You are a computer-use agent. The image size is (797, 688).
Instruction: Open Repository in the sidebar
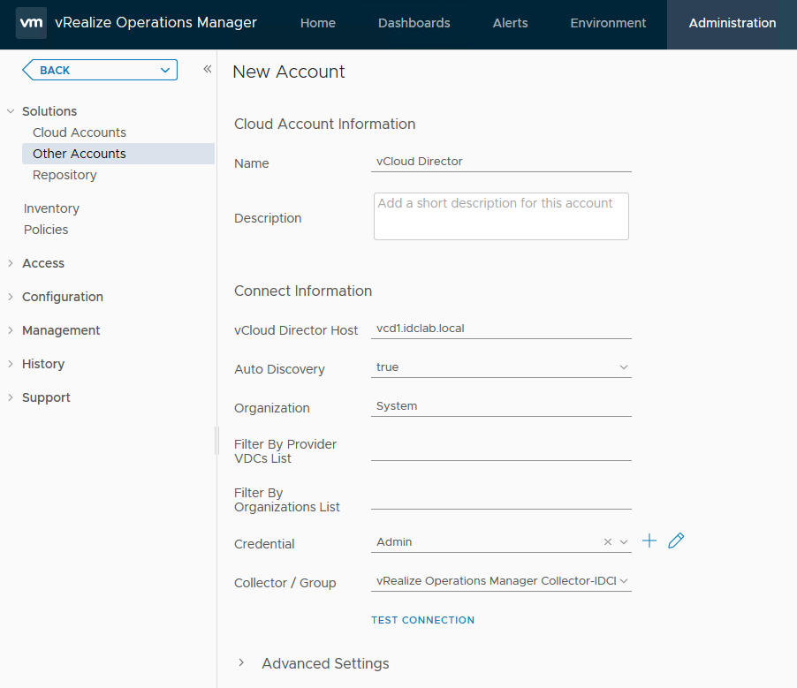65,175
